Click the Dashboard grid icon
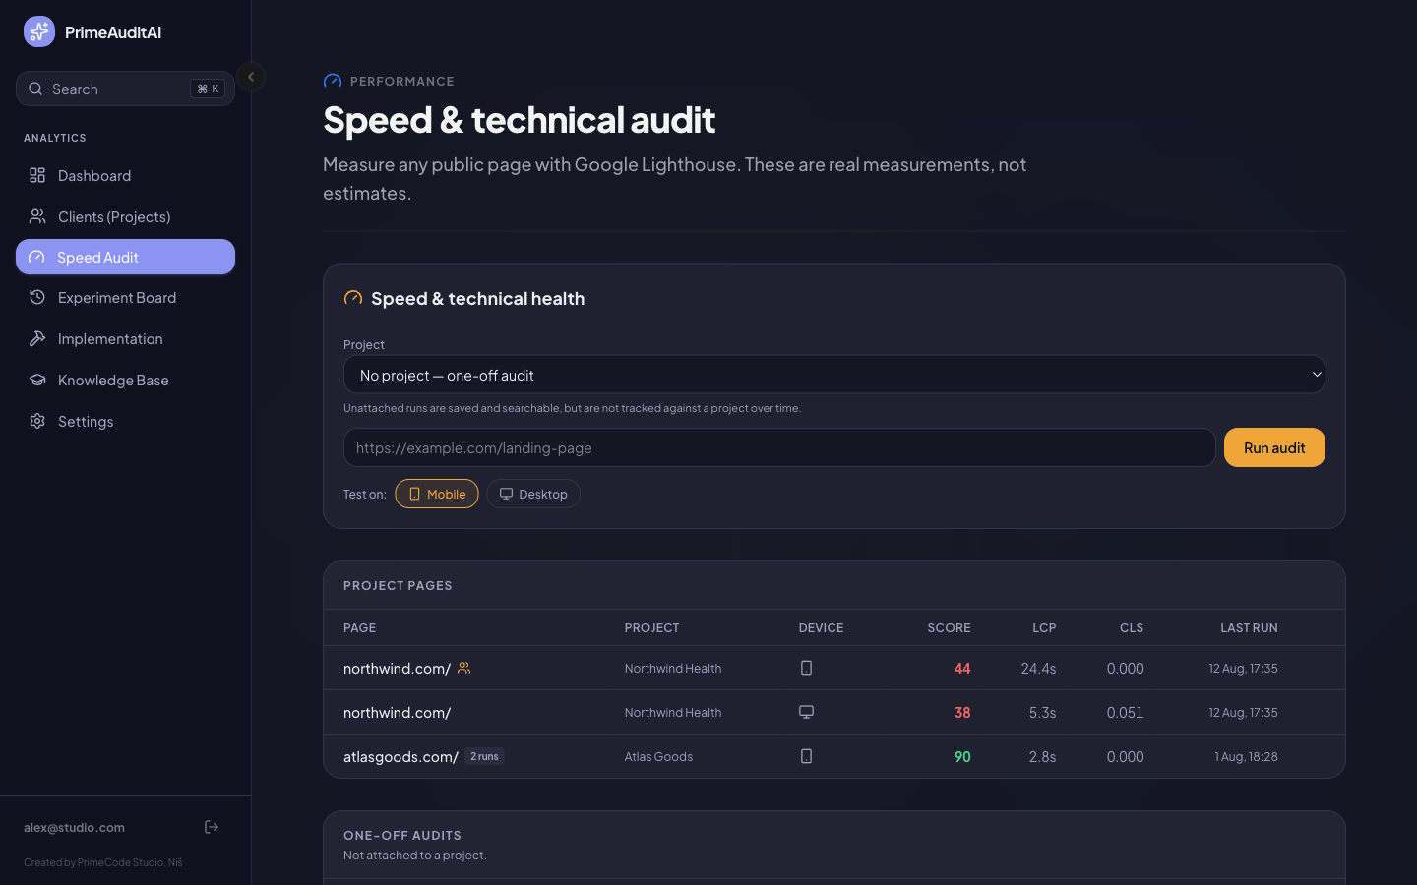 [37, 175]
